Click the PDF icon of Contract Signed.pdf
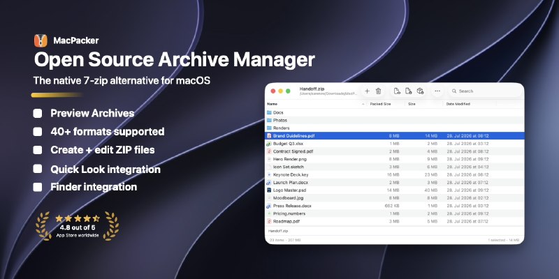 pyautogui.click(x=269, y=151)
